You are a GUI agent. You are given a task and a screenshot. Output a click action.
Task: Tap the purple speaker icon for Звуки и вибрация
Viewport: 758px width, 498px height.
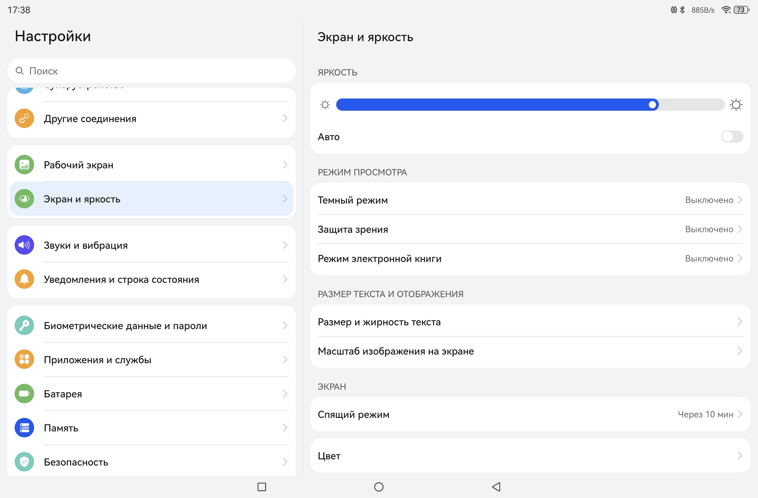coord(24,245)
